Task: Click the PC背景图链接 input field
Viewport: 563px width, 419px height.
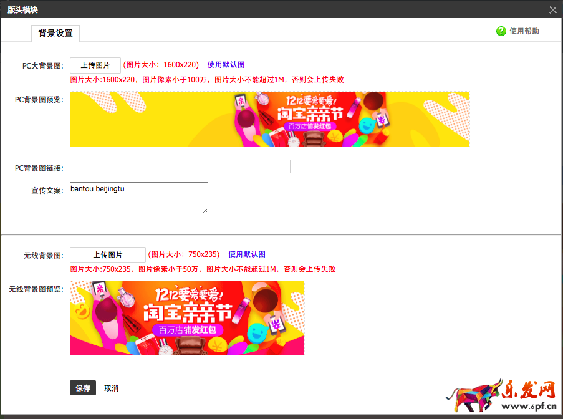Action: pyautogui.click(x=180, y=166)
